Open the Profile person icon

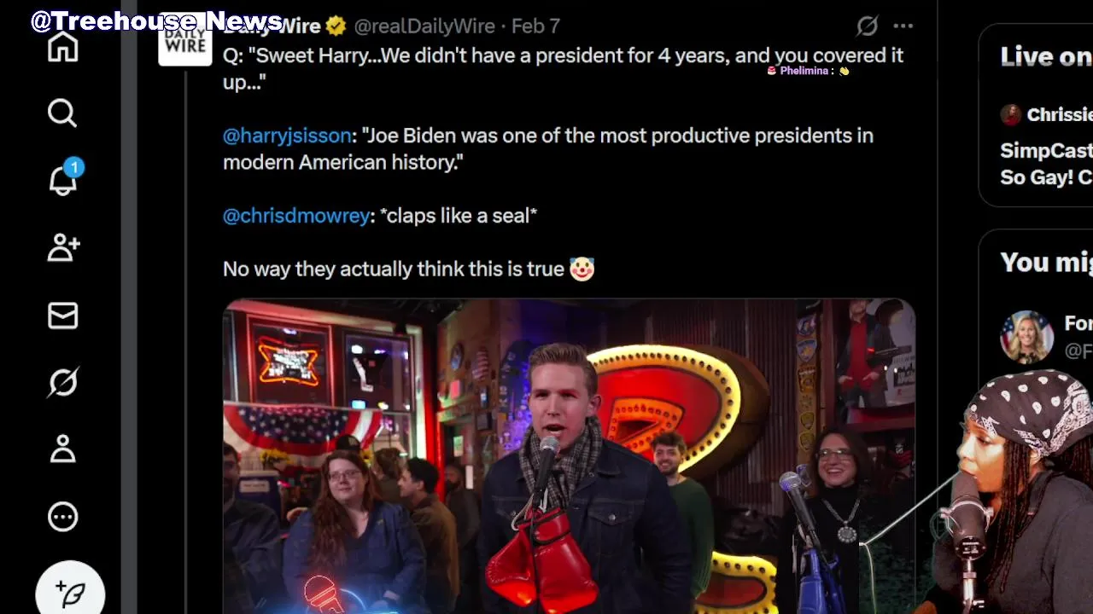62,449
